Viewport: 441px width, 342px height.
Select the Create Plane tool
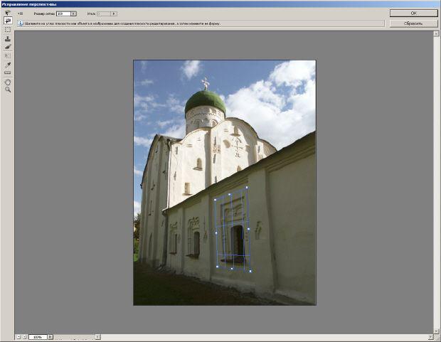click(x=8, y=21)
